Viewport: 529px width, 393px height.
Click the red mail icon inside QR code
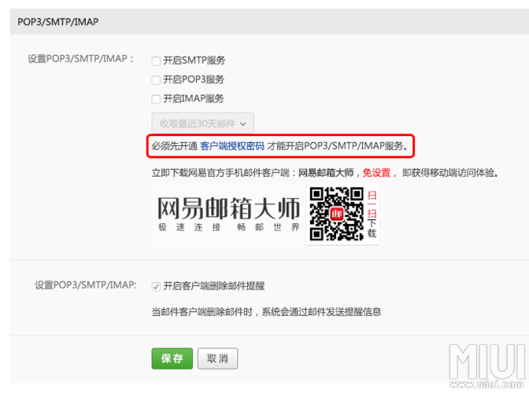(336, 215)
